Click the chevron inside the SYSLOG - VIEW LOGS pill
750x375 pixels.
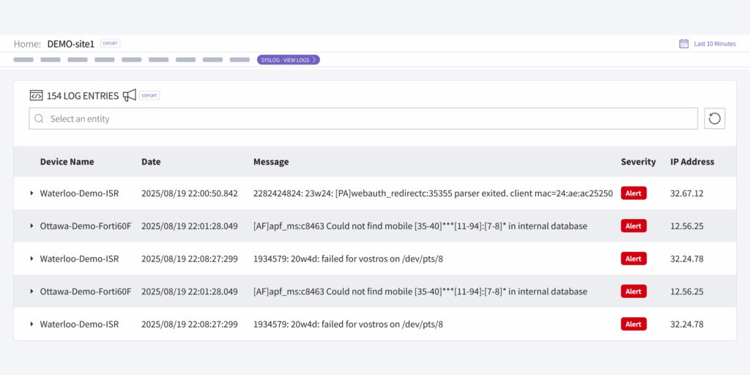314,60
